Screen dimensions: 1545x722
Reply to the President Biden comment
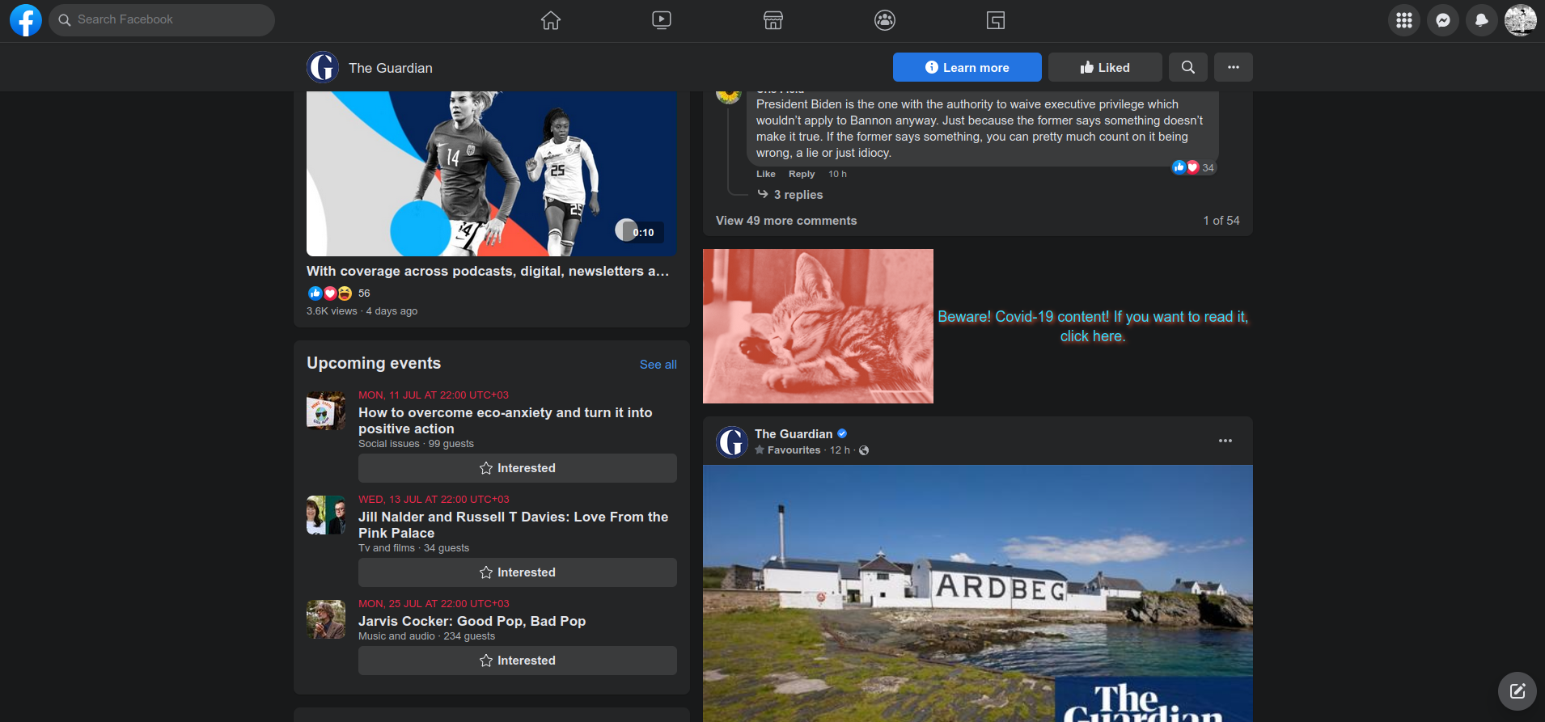coord(802,174)
